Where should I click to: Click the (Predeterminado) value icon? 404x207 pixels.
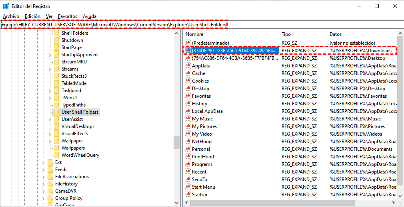pyautogui.click(x=188, y=43)
